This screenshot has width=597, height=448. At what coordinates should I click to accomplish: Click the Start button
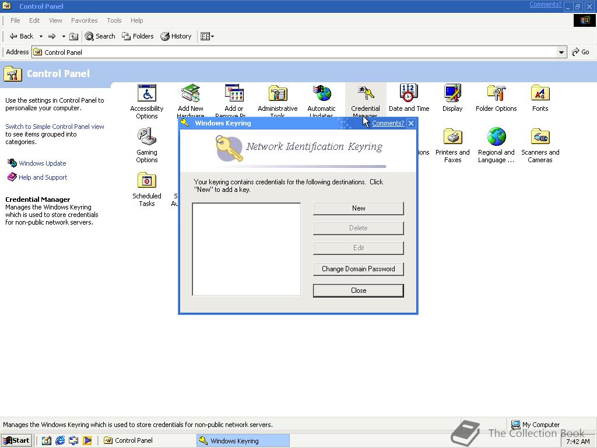pyautogui.click(x=16, y=440)
